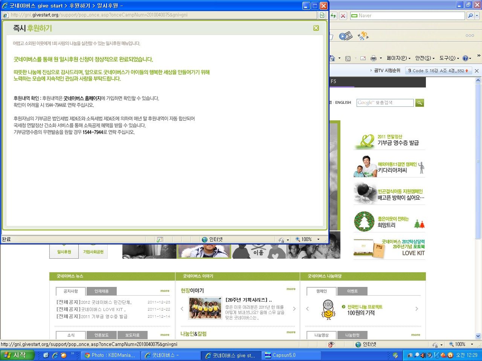Screen dimensions: 482x361
Task: Click previous arrow in 현장이야기 carousel
Action: coord(182,309)
